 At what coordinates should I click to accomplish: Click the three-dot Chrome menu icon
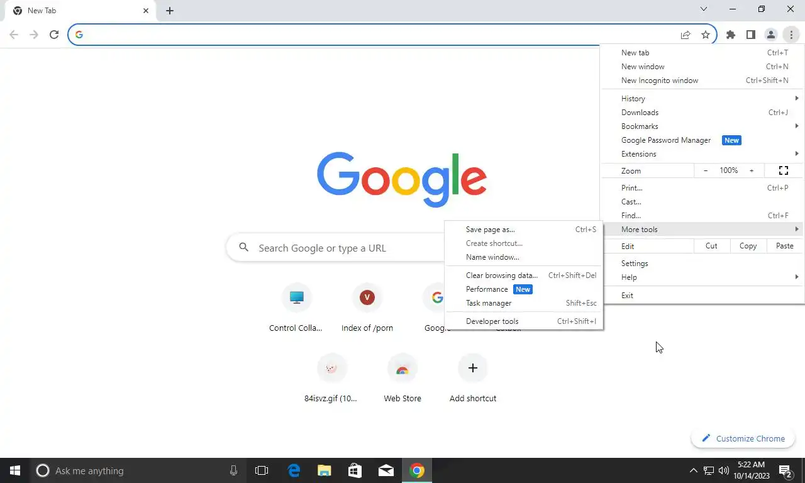click(791, 35)
